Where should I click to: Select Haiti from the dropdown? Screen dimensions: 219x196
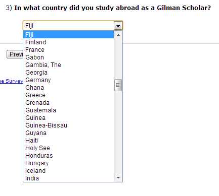point(68,141)
